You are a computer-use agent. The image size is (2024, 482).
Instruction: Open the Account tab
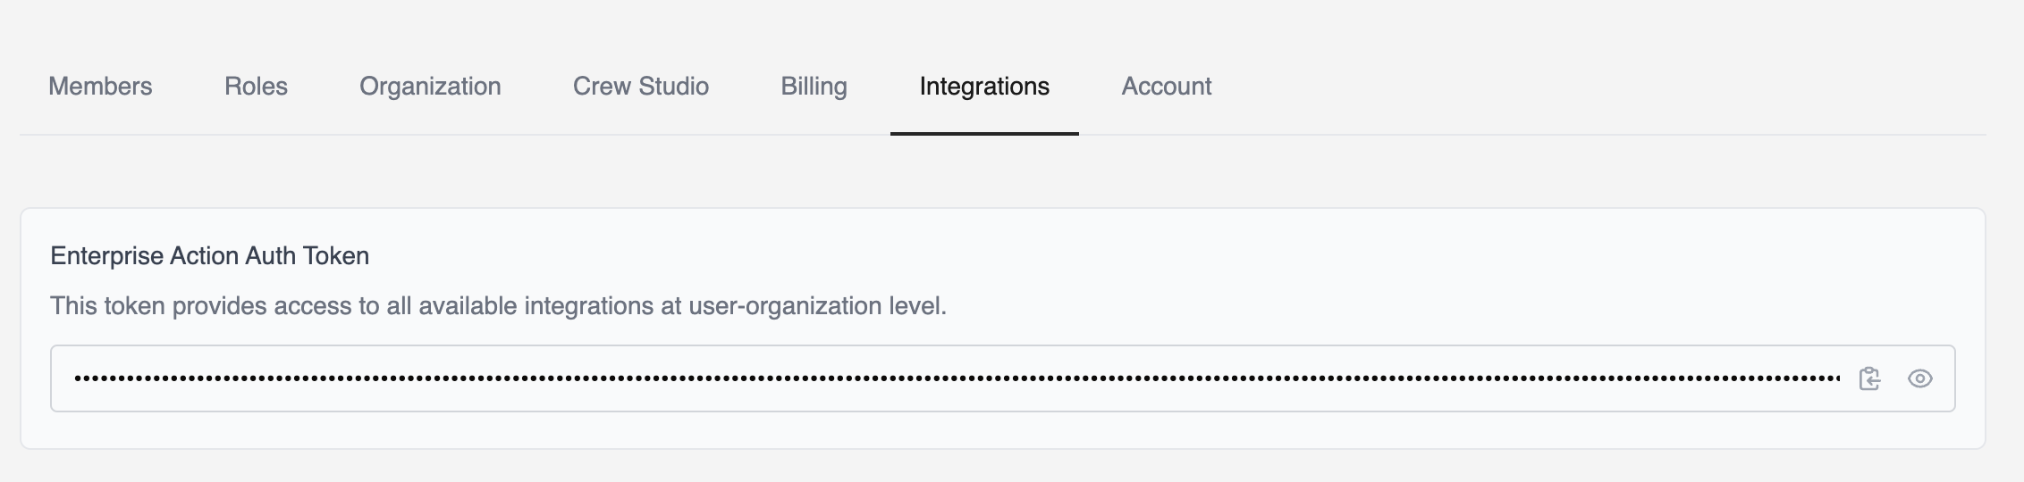[1167, 87]
